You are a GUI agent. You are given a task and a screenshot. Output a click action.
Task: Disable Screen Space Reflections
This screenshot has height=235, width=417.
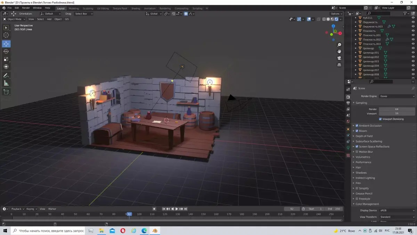click(x=357, y=147)
